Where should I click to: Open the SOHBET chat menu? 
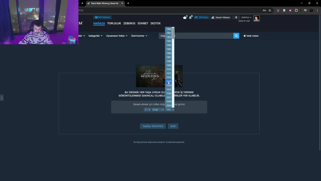click(x=143, y=23)
